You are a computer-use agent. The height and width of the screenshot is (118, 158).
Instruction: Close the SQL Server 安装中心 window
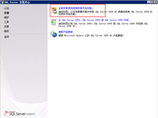(155, 2)
